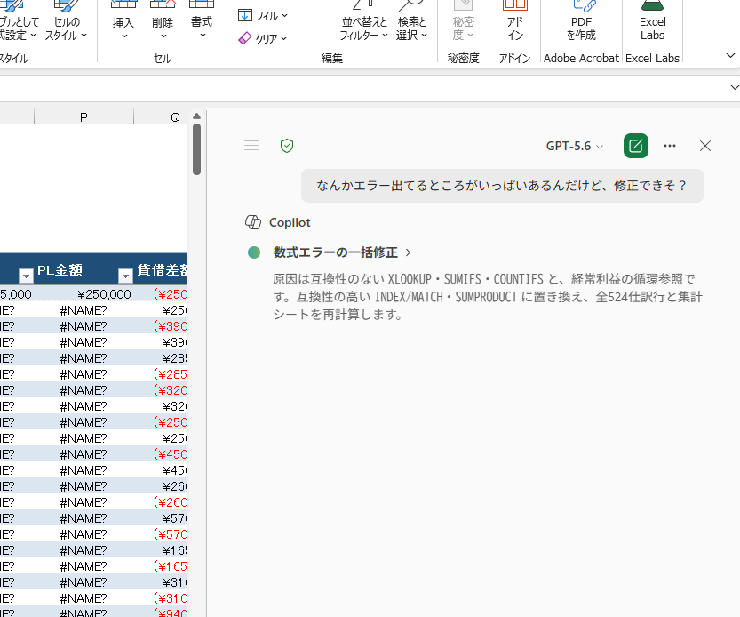Click the クリア eraser icon

click(244, 38)
